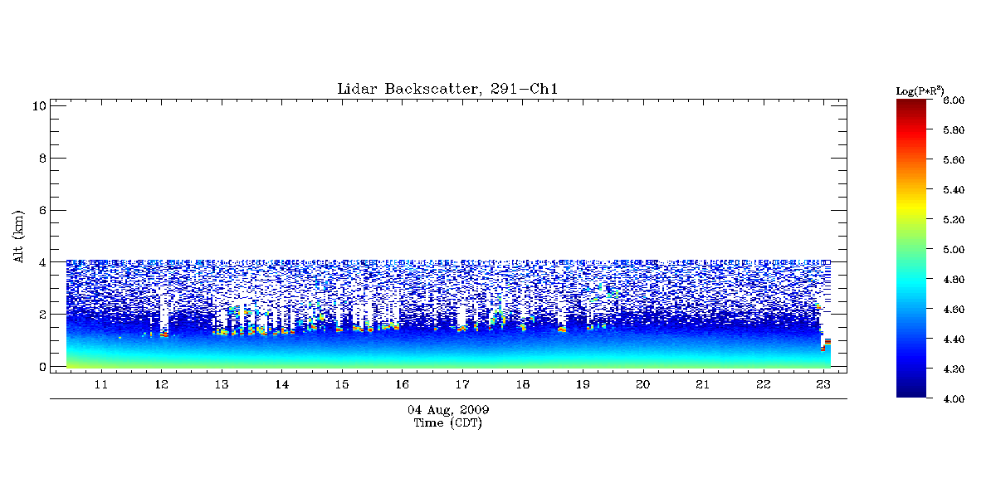This screenshot has height=498, width=996.
Task: Click y-axis tick label 2
Action: tap(41, 315)
